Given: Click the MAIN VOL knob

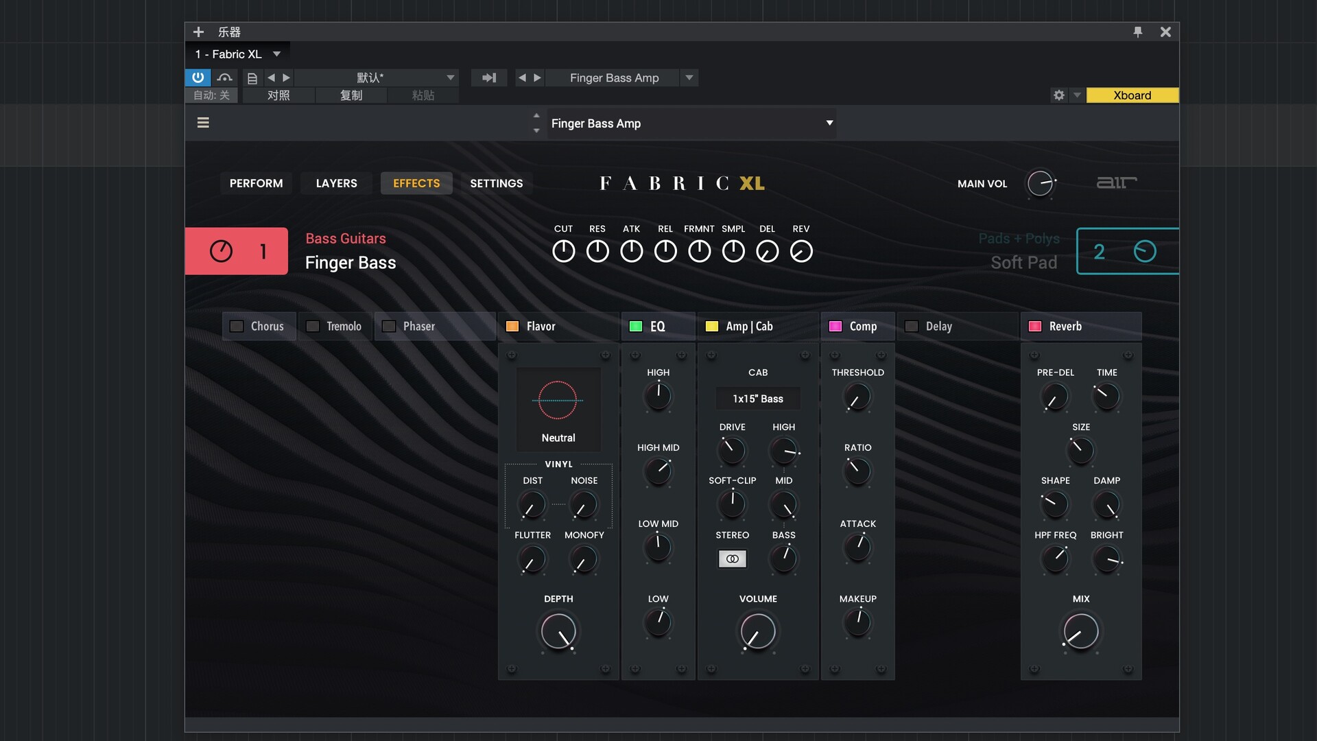Looking at the screenshot, I should pos(1040,183).
